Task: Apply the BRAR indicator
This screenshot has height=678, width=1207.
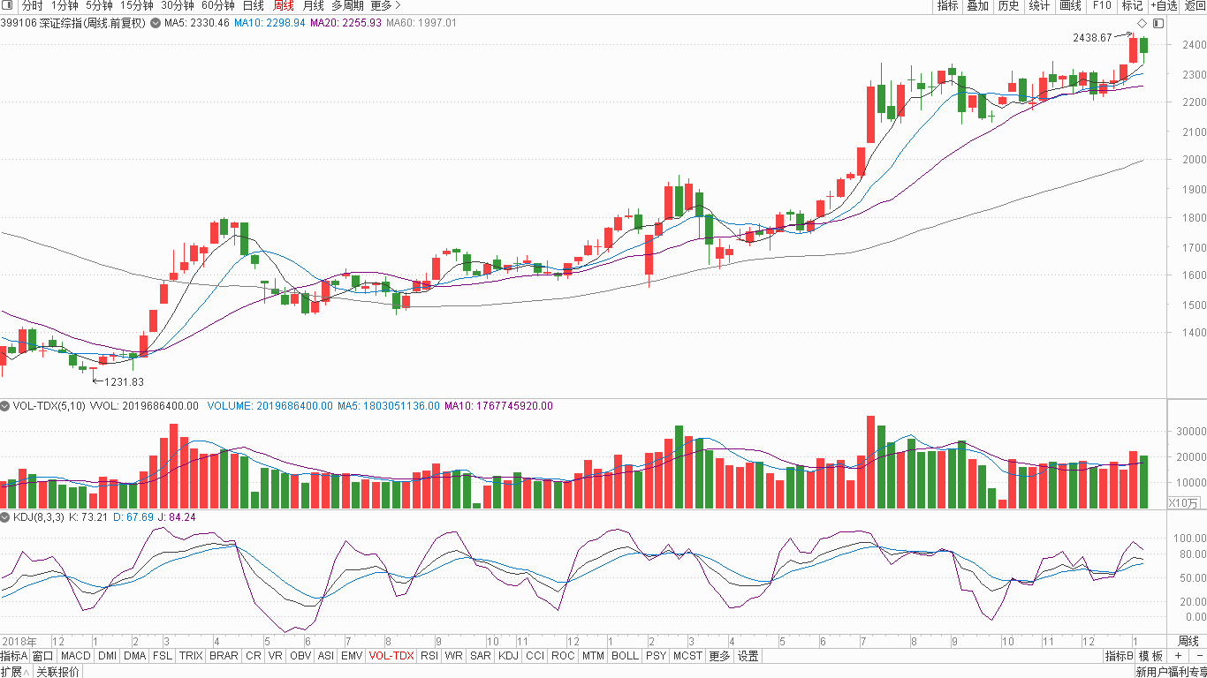Action: pyautogui.click(x=224, y=656)
